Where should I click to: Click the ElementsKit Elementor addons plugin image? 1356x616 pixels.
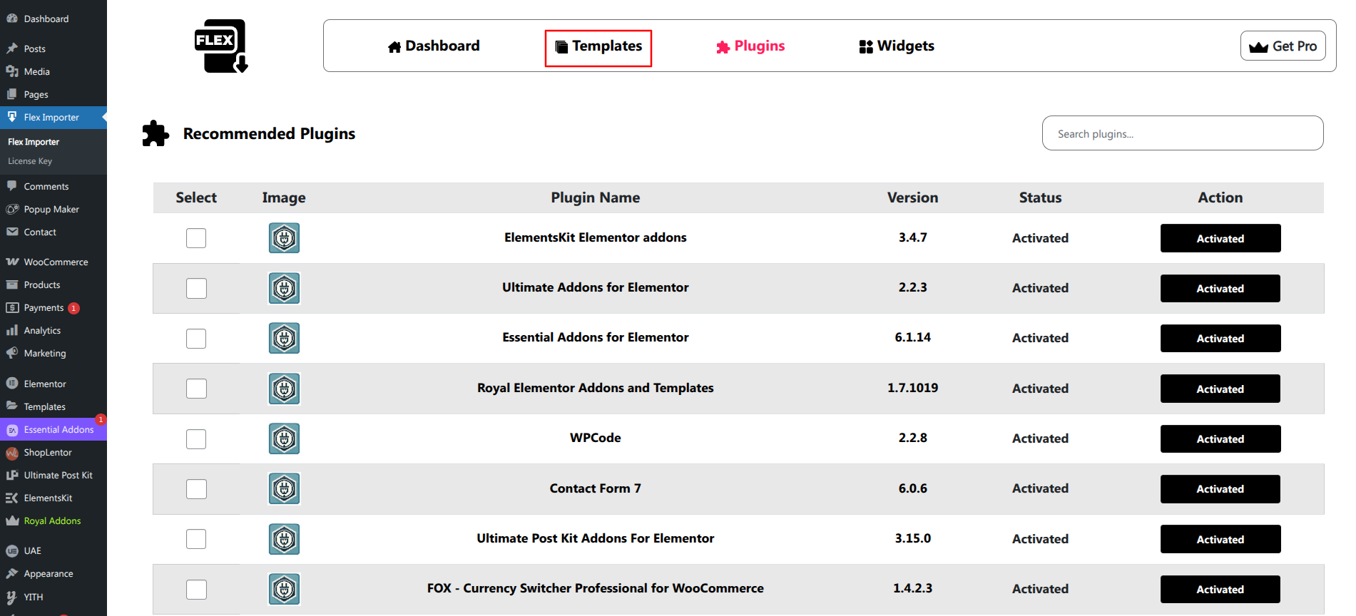point(284,238)
